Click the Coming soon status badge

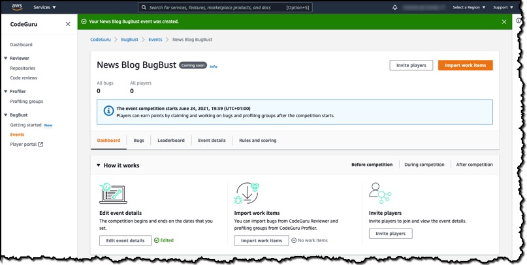(x=193, y=65)
